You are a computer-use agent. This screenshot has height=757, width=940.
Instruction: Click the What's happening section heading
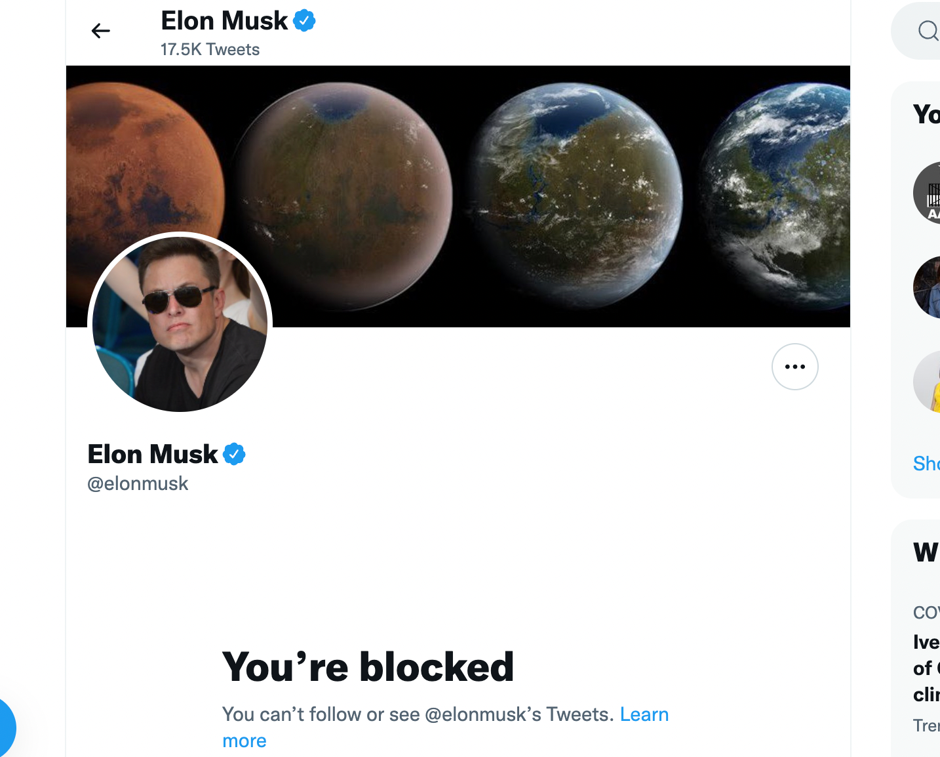[x=926, y=552]
